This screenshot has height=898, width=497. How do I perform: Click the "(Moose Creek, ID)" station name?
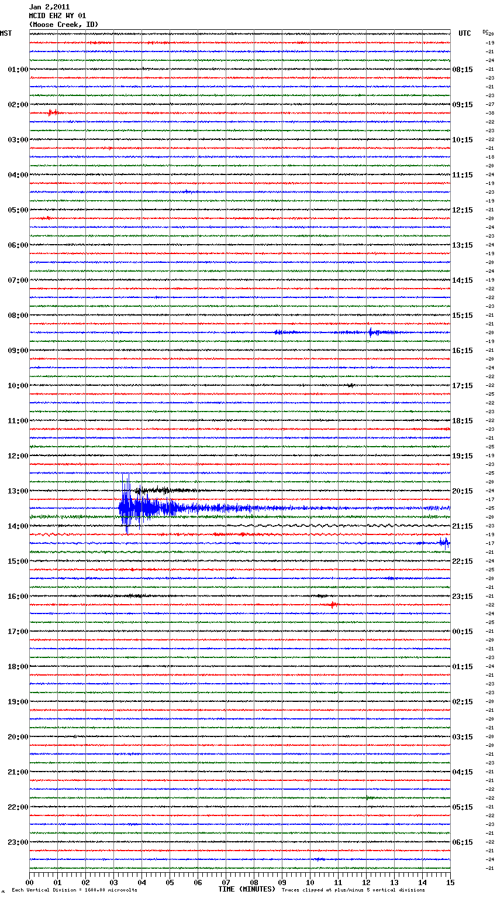click(x=64, y=25)
